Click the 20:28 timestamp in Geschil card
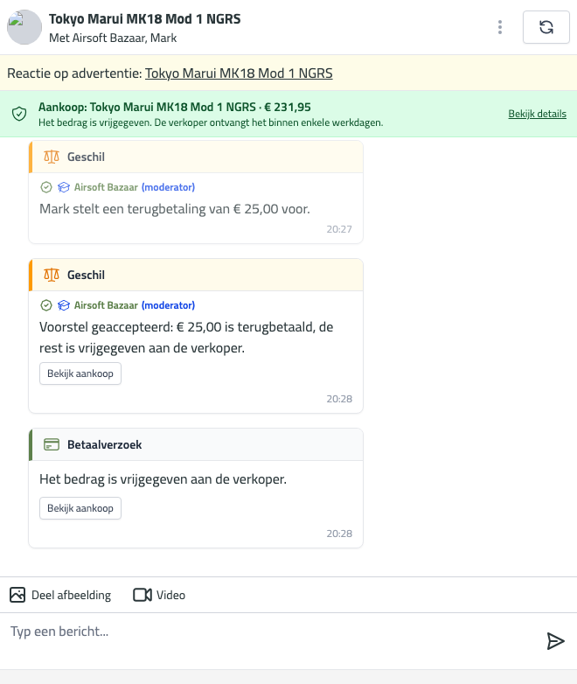The image size is (577, 684). 339,399
